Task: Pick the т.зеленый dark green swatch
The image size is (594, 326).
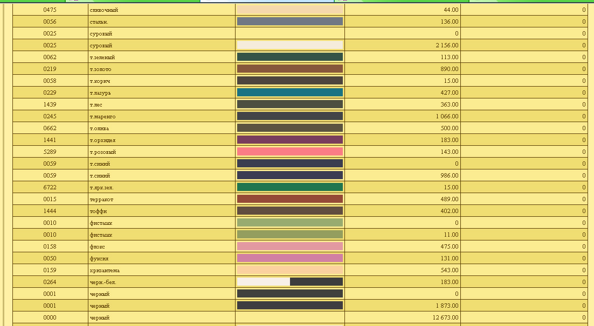Action: [290, 56]
